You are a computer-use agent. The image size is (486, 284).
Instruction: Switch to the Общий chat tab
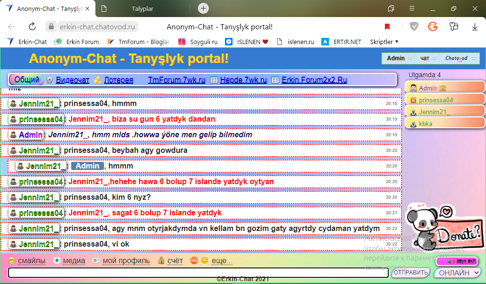point(27,80)
